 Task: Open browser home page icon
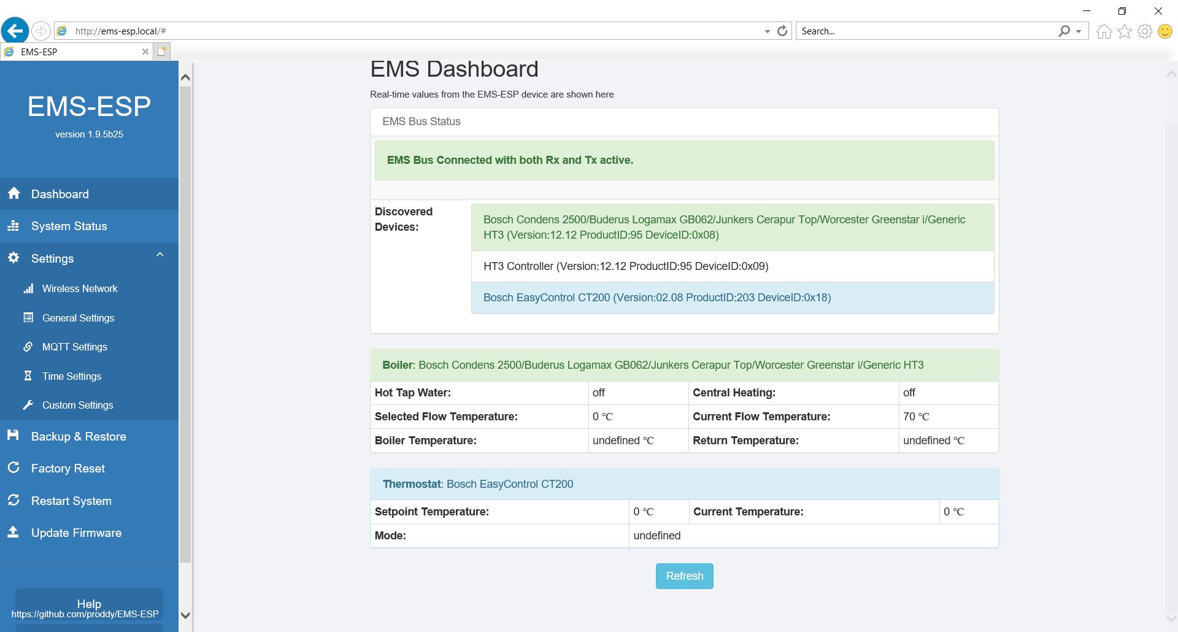click(1104, 31)
